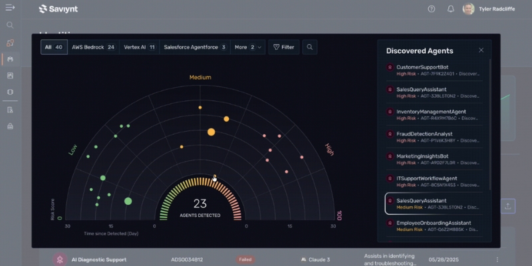Select the All 40 tab
The width and height of the screenshot is (532, 266).
(x=53, y=47)
